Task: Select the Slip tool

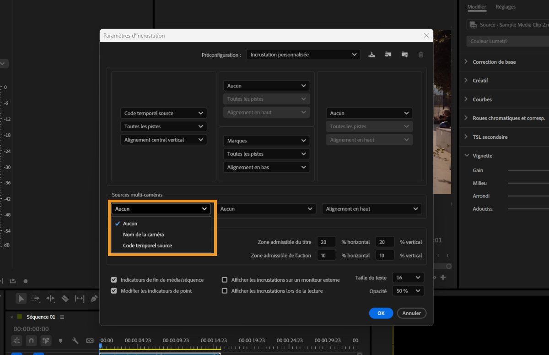Action: 80,299
